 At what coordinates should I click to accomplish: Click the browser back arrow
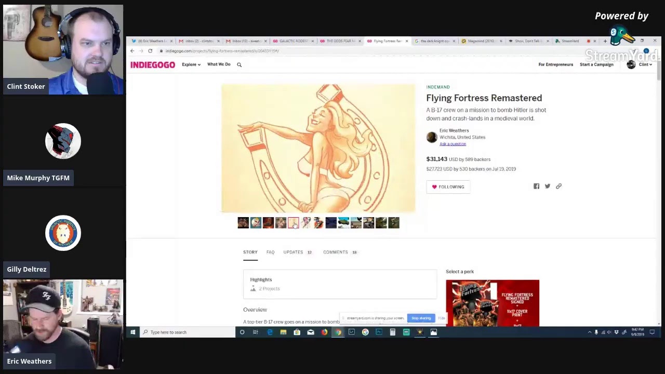132,51
